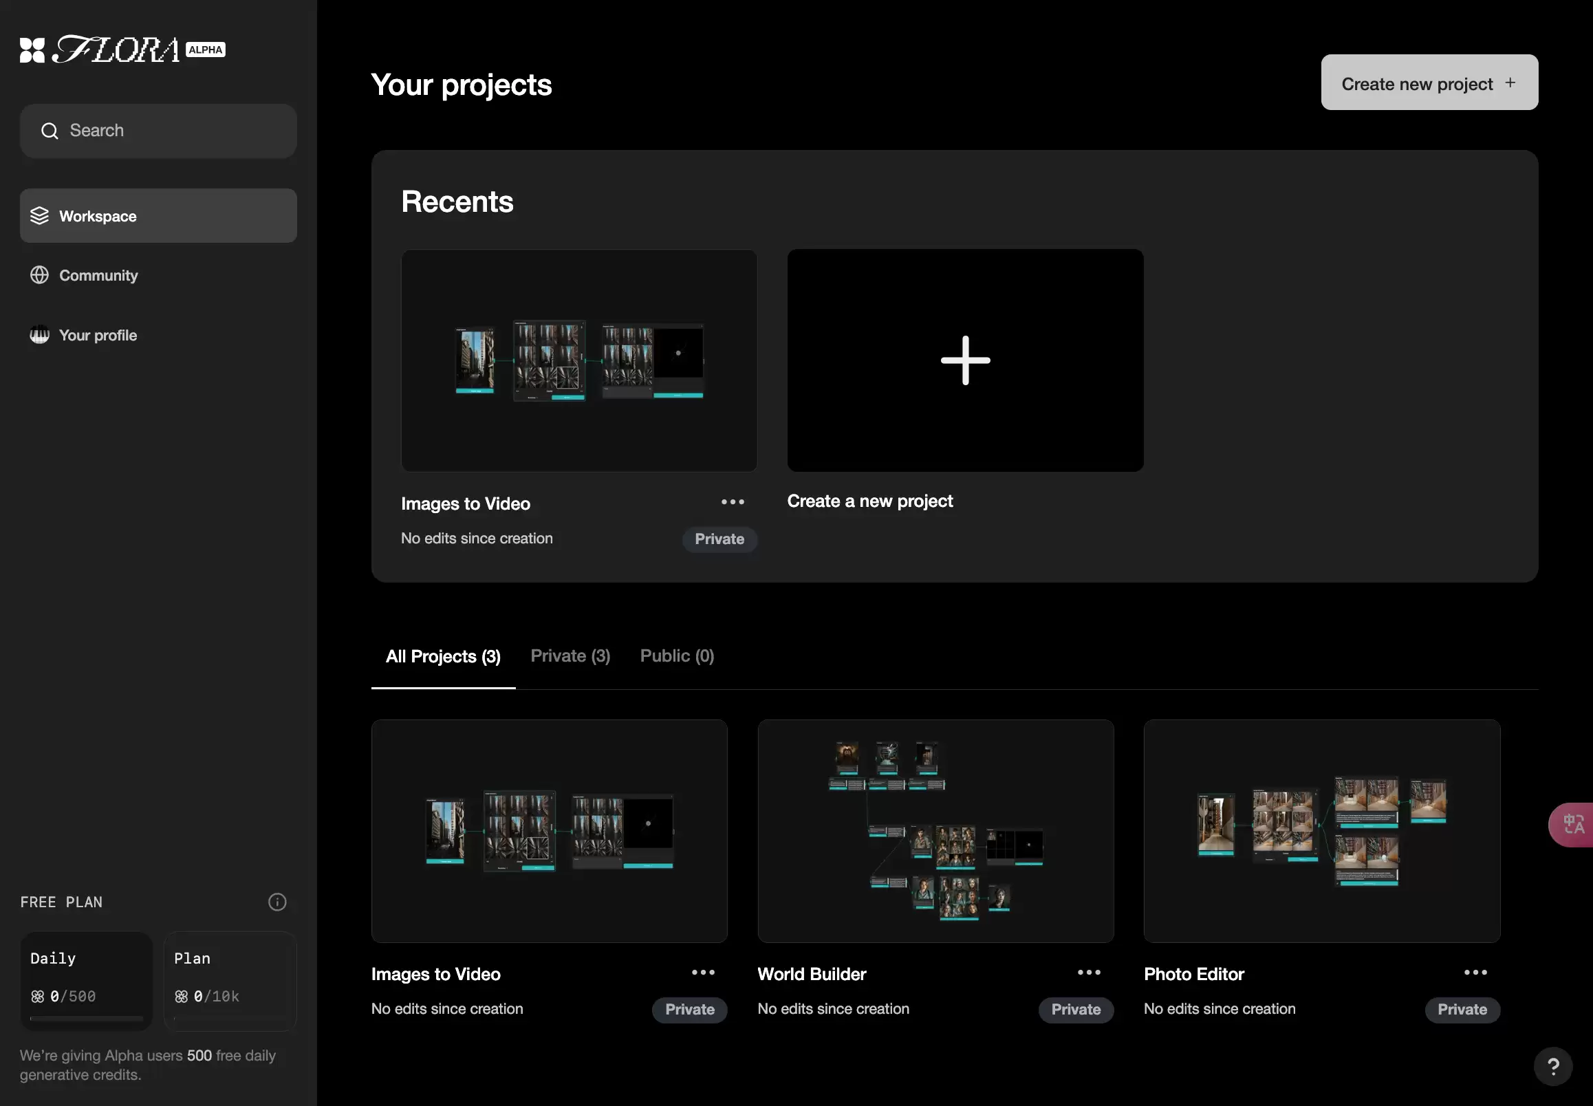Open the translate floating icon
The width and height of the screenshot is (1593, 1106).
[x=1572, y=825]
